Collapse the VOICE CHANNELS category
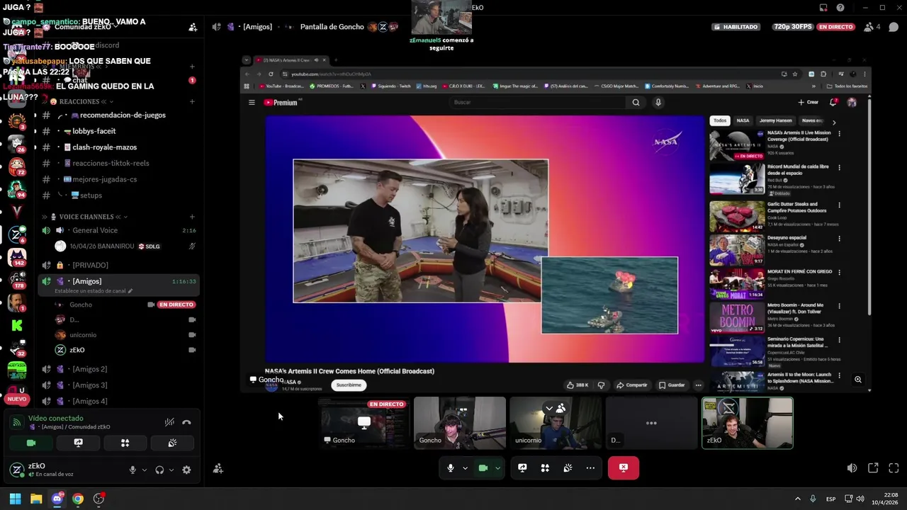 pos(86,217)
